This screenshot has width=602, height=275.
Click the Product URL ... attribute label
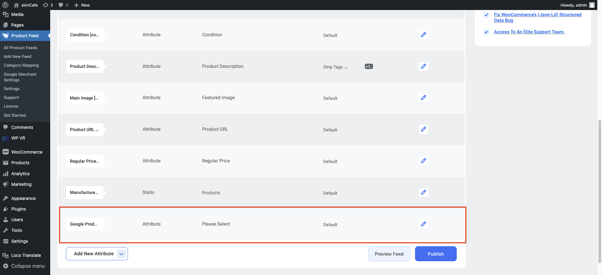click(x=84, y=130)
